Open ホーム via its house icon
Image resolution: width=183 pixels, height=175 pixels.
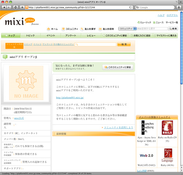click(48, 29)
